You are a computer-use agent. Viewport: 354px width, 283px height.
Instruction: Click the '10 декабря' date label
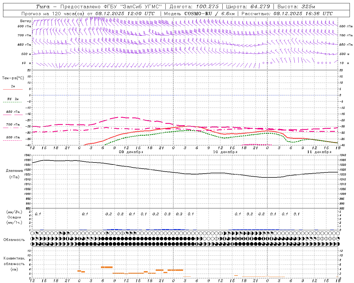click(x=225, y=152)
